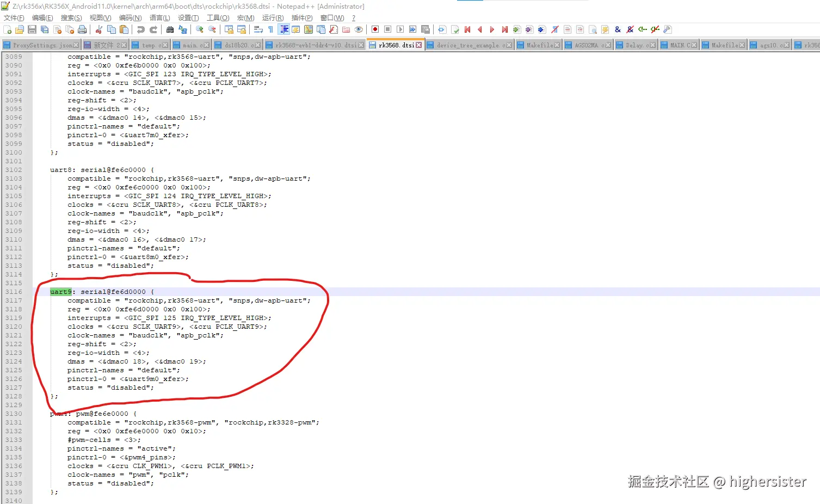The height and width of the screenshot is (504, 820).
Task: Click the 'uart8: serial@fe6c0000 {' line
Action: pos(102,170)
